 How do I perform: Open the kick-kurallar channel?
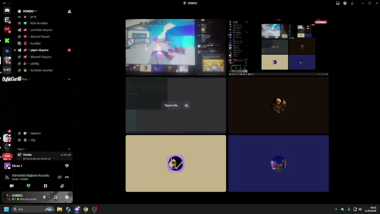point(44,23)
